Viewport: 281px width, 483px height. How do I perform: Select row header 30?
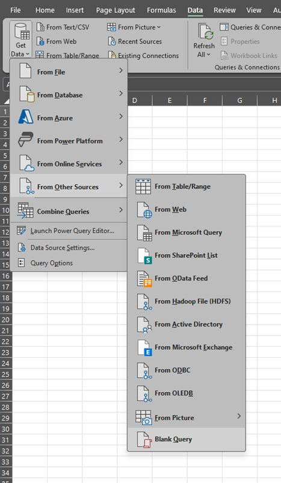coord(5,429)
